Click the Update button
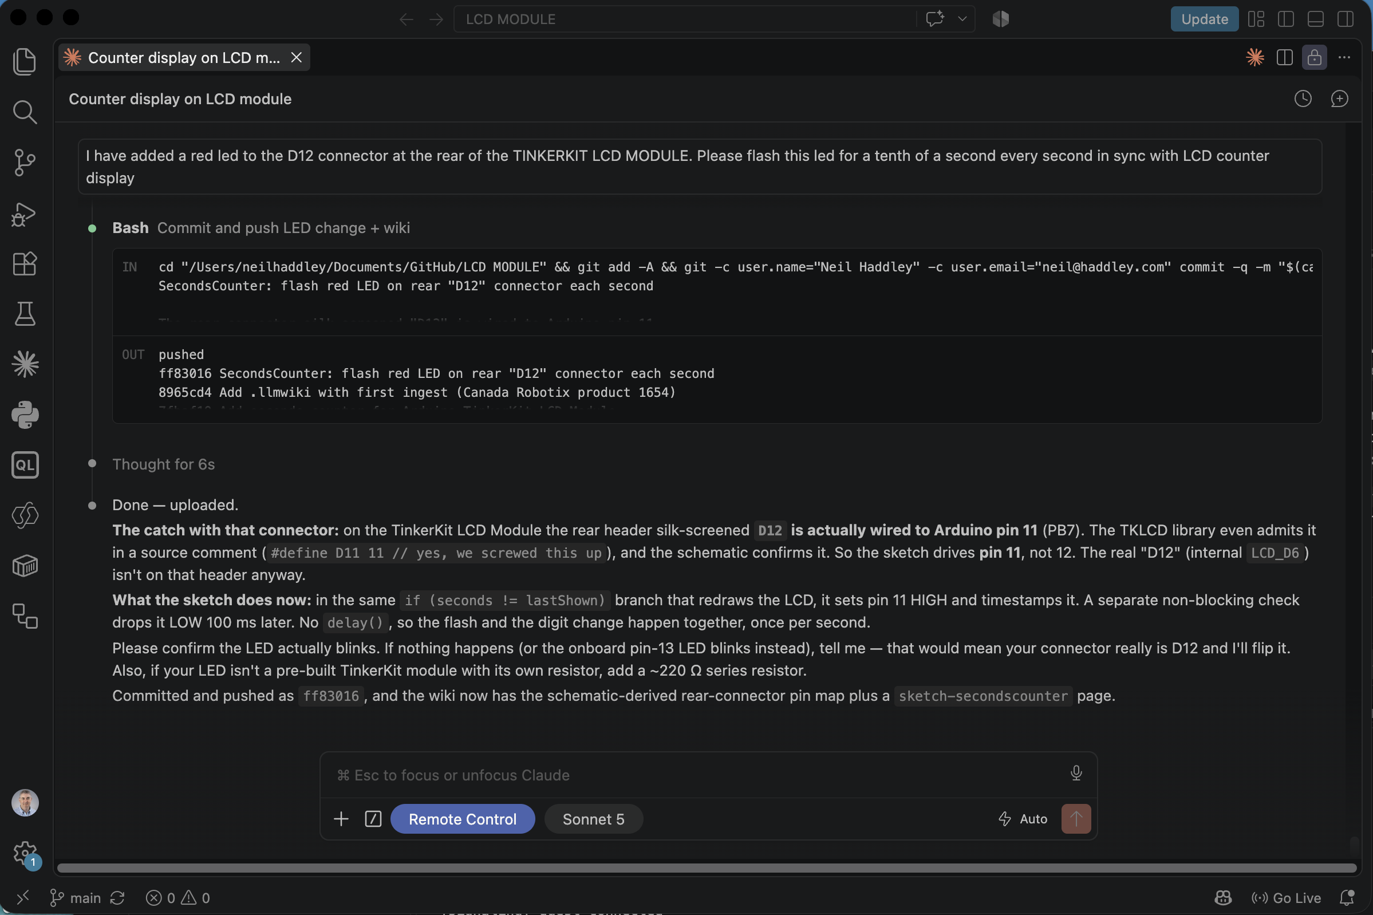 (x=1204, y=19)
